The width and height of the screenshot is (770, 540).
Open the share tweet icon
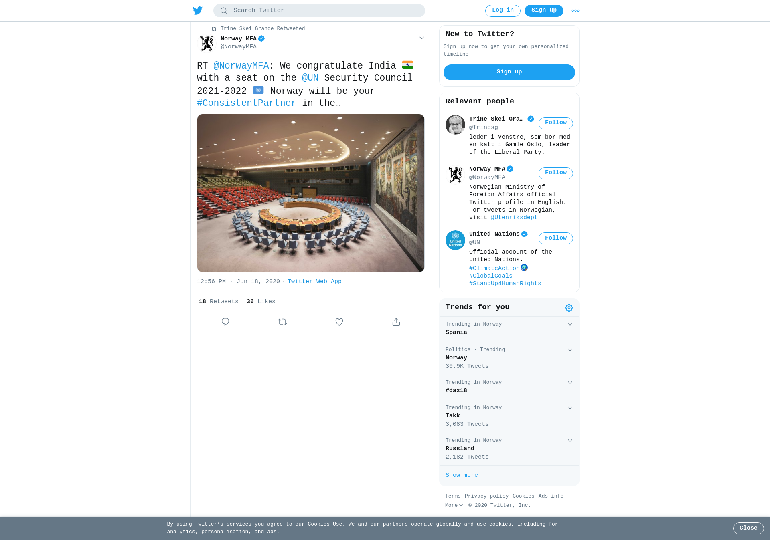[x=396, y=322]
